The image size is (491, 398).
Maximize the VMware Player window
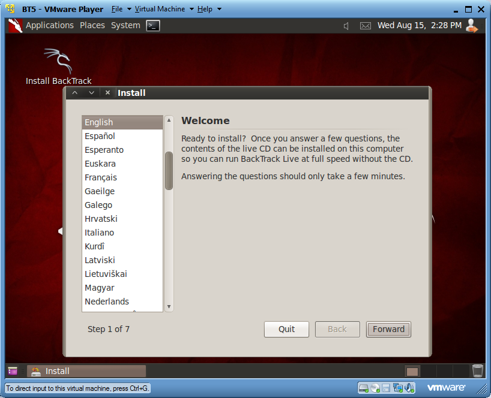[468, 10]
